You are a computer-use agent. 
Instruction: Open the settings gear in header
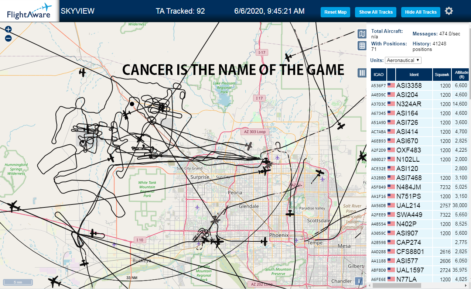coord(449,11)
